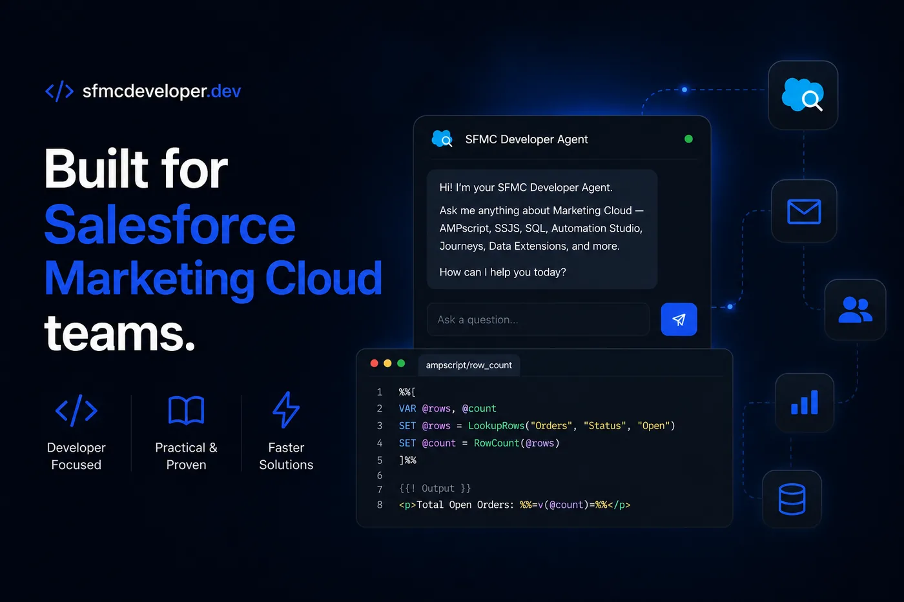Click the yellow window dot on code editor
Image resolution: width=904 pixels, height=602 pixels.
coord(387,363)
